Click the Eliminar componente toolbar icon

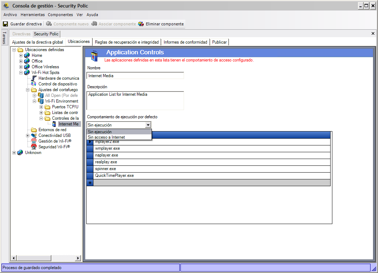coord(141,24)
